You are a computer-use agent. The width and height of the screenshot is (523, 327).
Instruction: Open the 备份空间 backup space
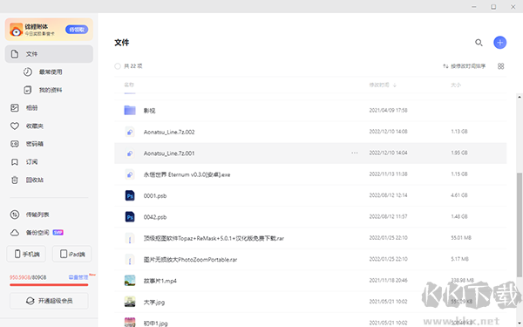coord(37,233)
